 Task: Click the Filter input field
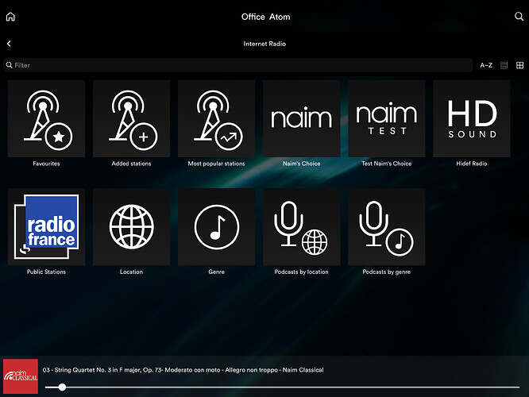(x=237, y=65)
